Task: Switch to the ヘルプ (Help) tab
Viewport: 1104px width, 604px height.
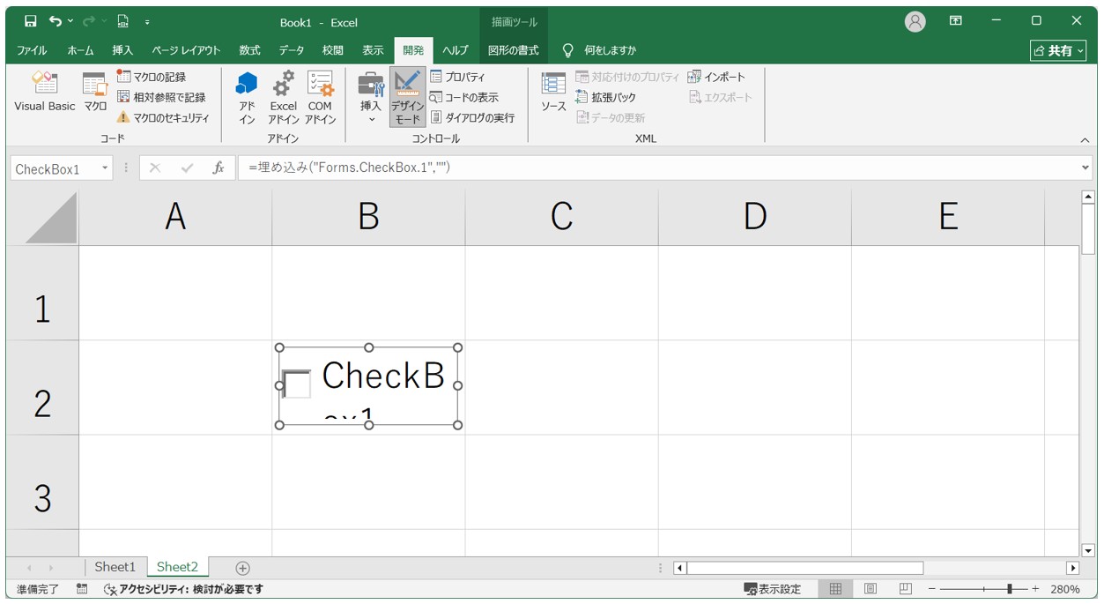Action: click(x=456, y=50)
